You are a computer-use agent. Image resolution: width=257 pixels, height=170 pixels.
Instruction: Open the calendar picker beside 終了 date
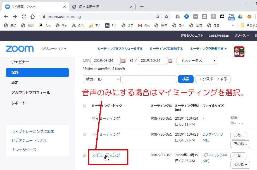(170, 61)
